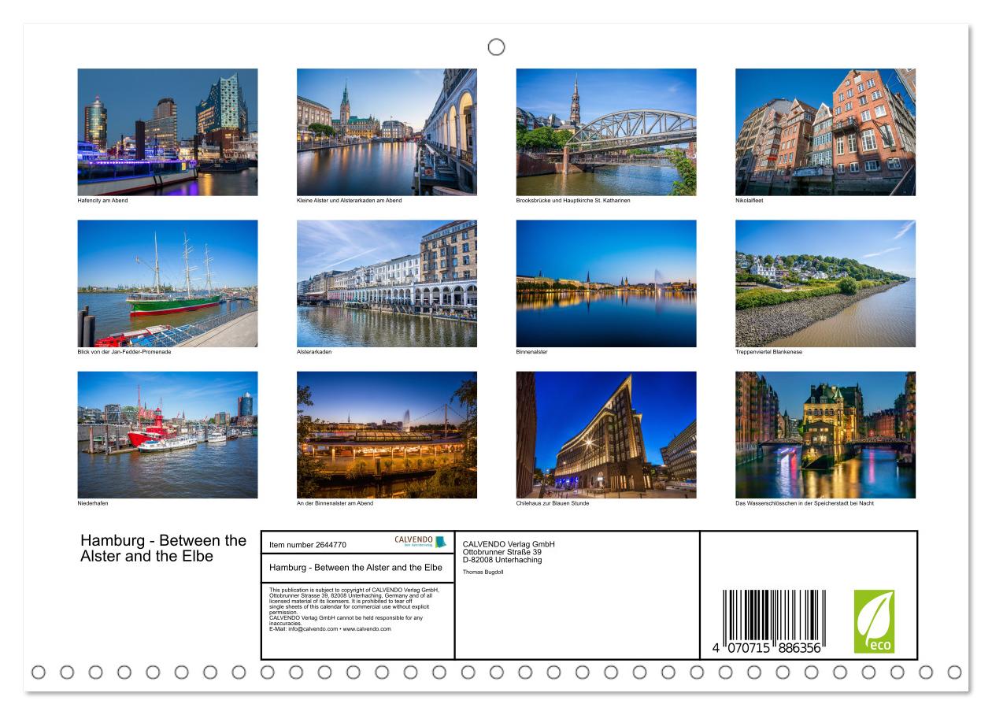992x715 pixels.
Task: Click the caption 'Alsterarkaden'
Action: click(314, 352)
